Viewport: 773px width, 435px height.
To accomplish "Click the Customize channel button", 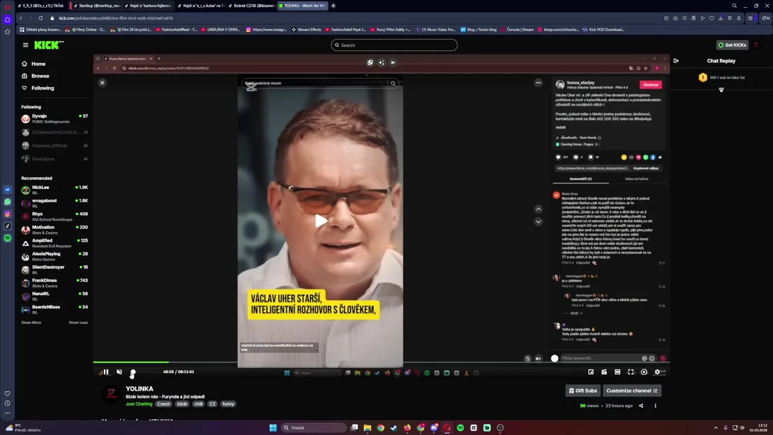I will 632,391.
